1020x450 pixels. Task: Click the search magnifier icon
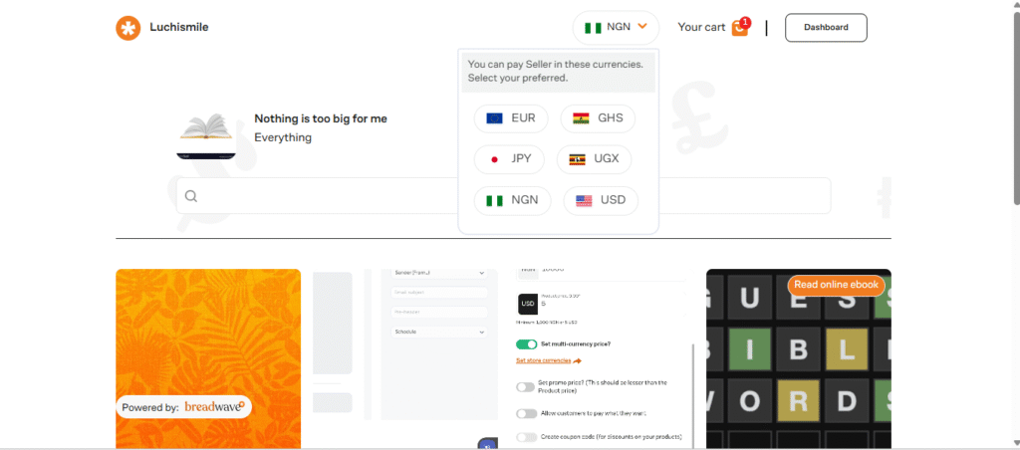click(190, 196)
